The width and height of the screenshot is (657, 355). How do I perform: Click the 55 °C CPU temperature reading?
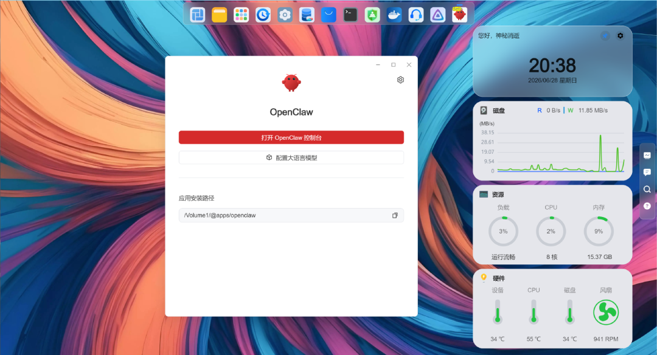pyautogui.click(x=534, y=339)
